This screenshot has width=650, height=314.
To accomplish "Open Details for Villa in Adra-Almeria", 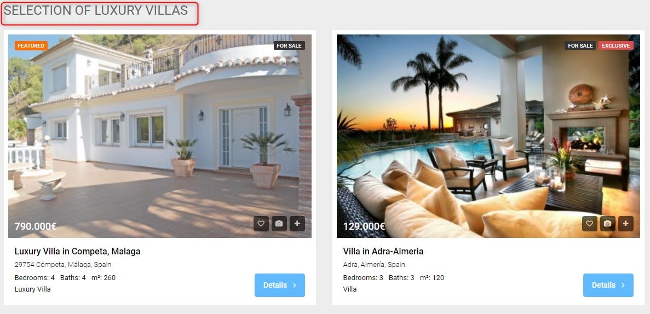I will point(608,285).
